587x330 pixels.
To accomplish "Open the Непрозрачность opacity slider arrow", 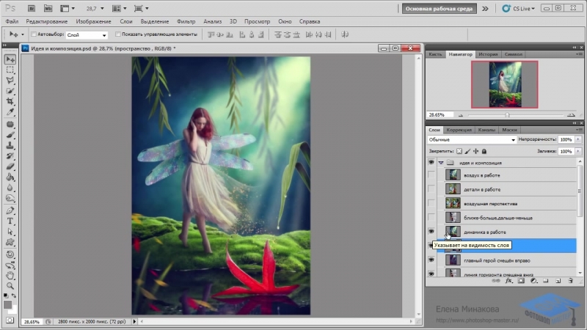I will tap(578, 139).
